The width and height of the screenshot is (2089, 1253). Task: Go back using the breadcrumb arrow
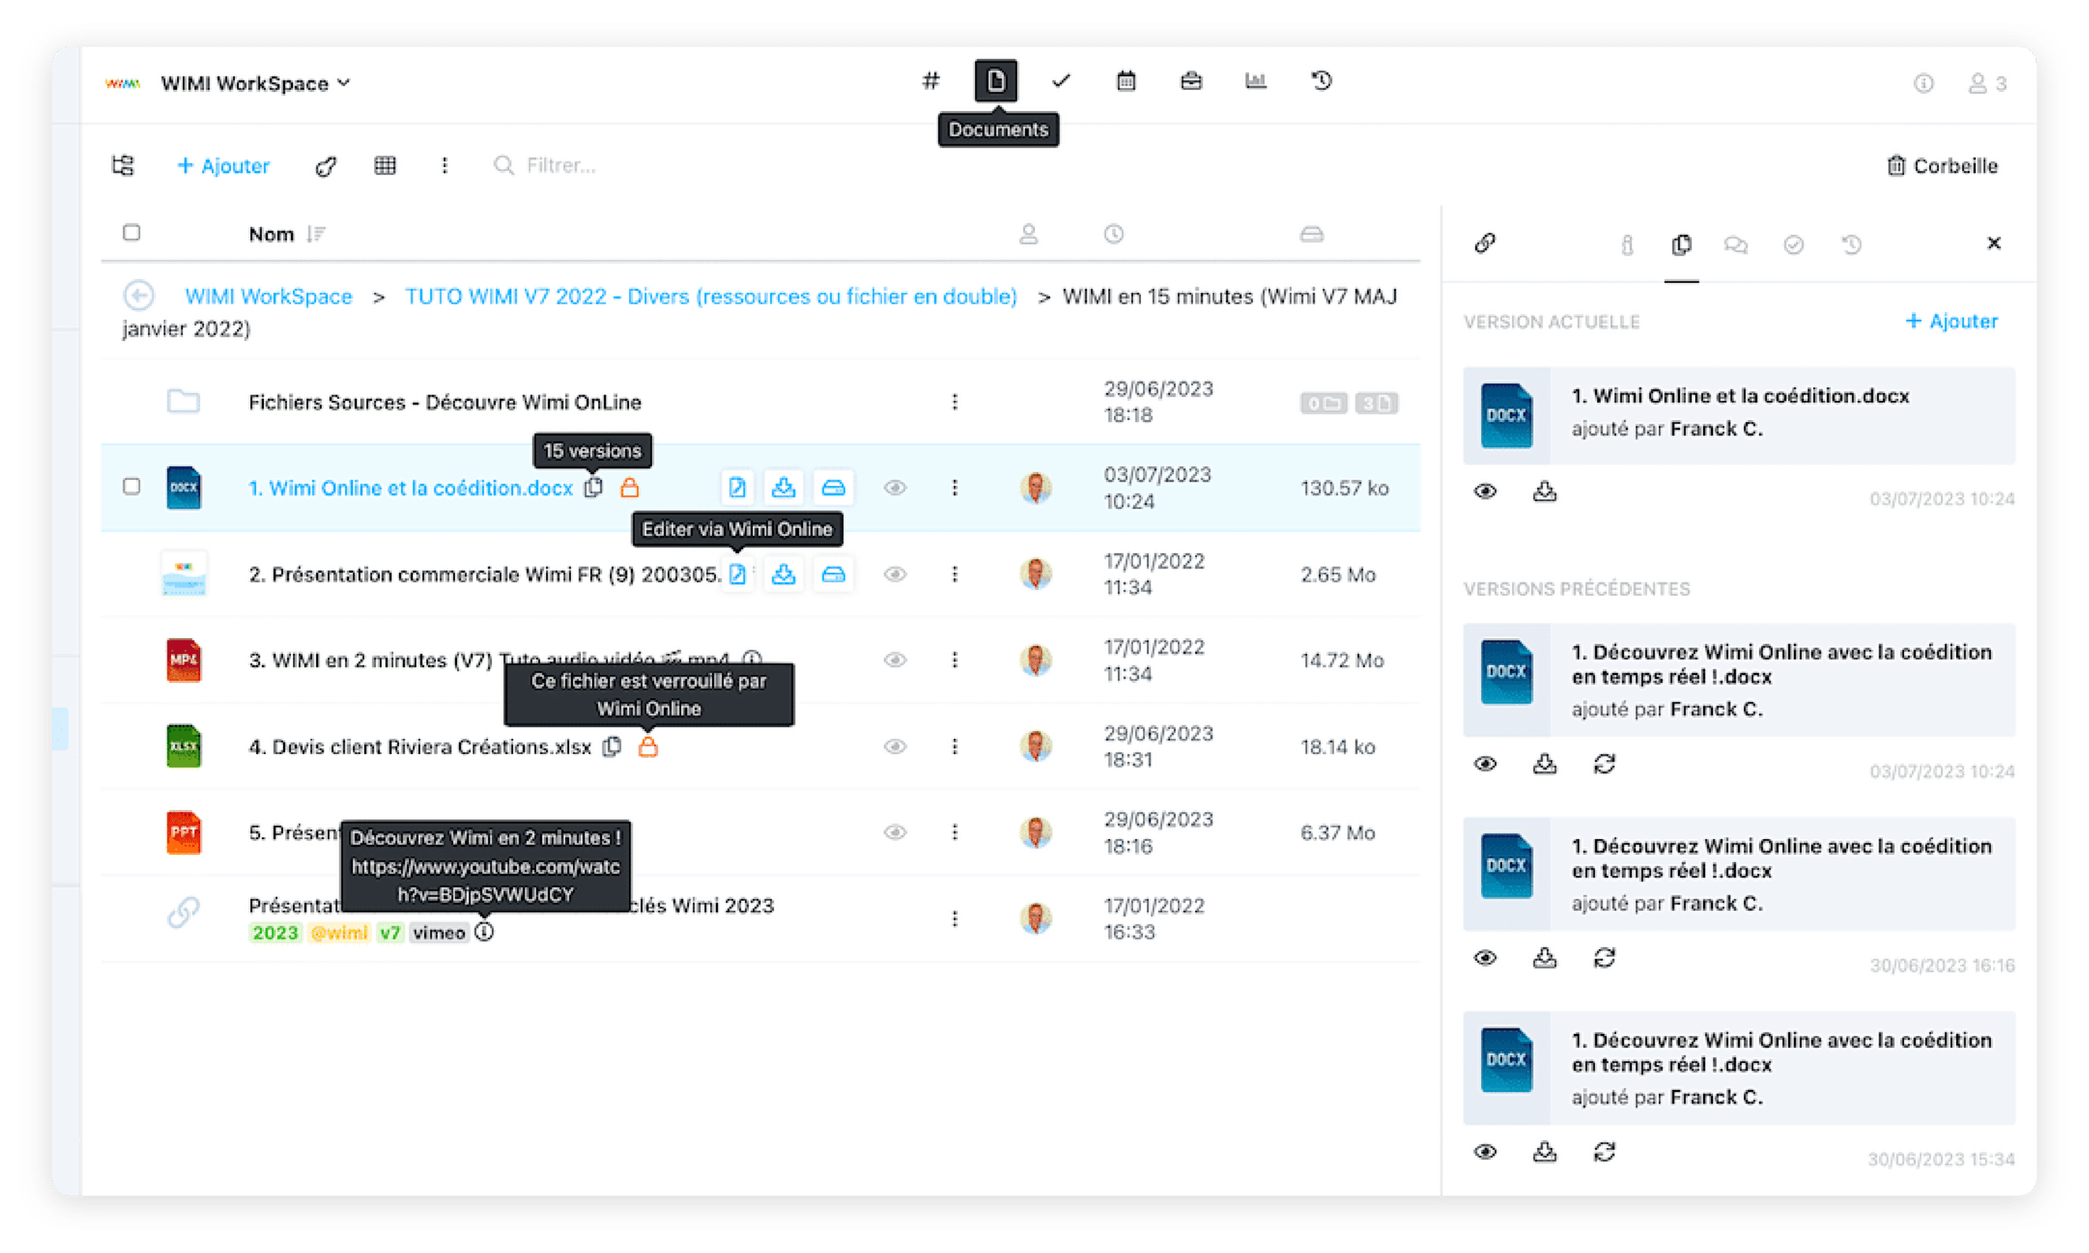(139, 296)
